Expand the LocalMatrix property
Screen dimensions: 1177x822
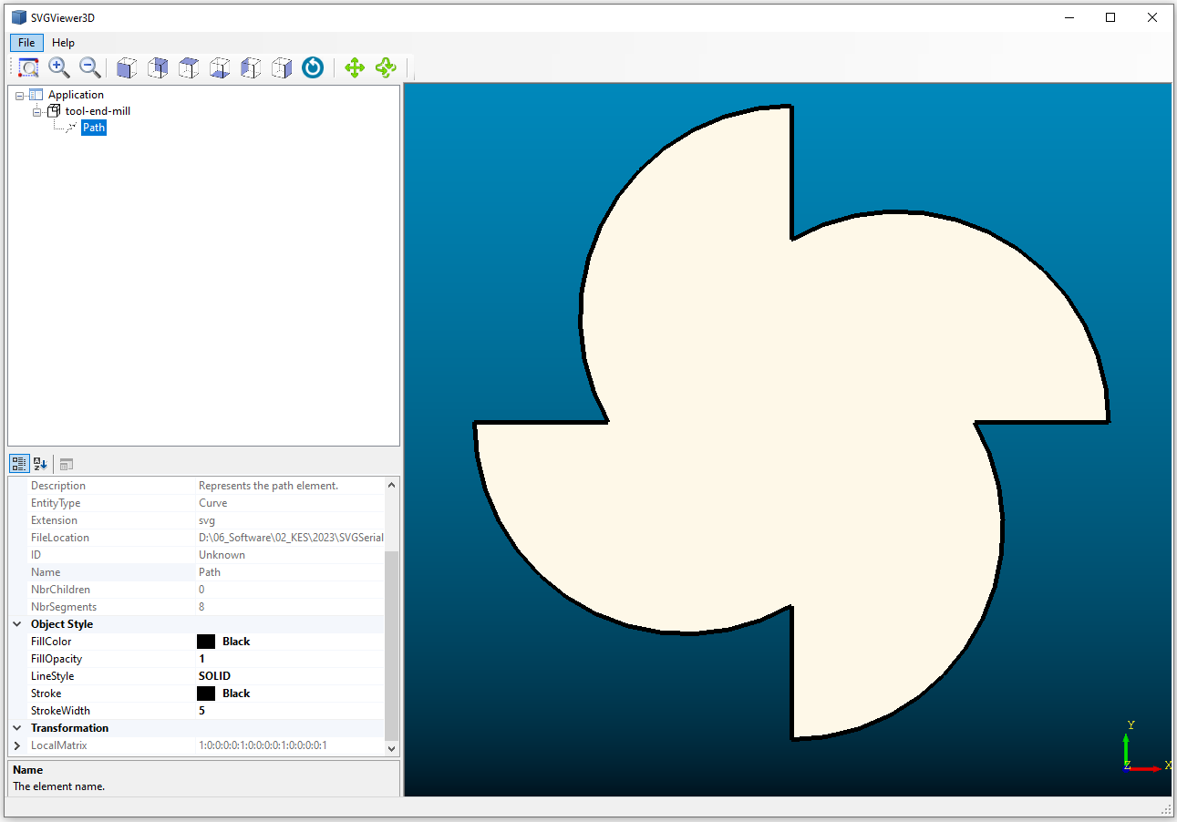[x=17, y=745]
